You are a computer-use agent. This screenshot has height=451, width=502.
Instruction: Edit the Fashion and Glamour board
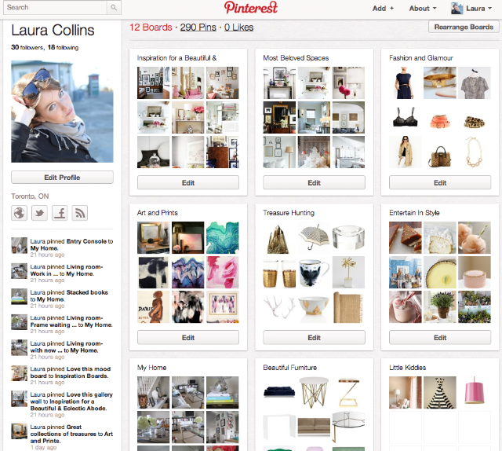[440, 182]
